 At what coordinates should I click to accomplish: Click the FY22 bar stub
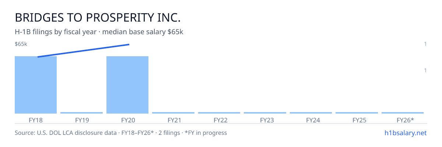click(219, 113)
